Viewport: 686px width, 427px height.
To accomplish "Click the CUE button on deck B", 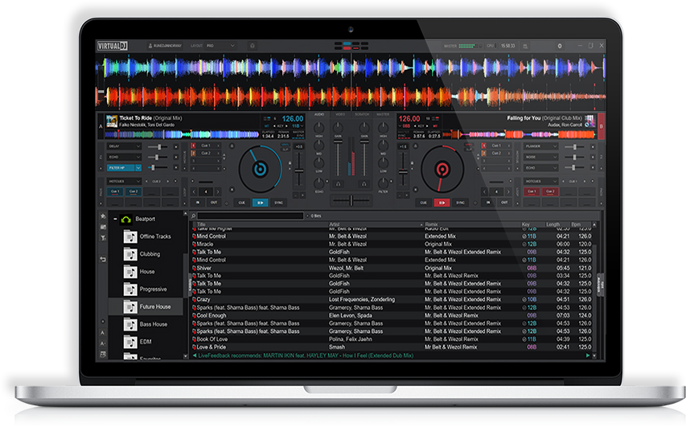I will pos(424,203).
